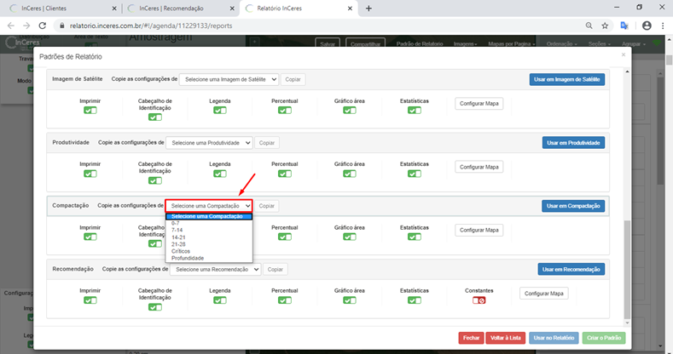Screen dimensions: 673x354
Task: Choose the Críticos option in Compactação list
Action: pos(209,251)
